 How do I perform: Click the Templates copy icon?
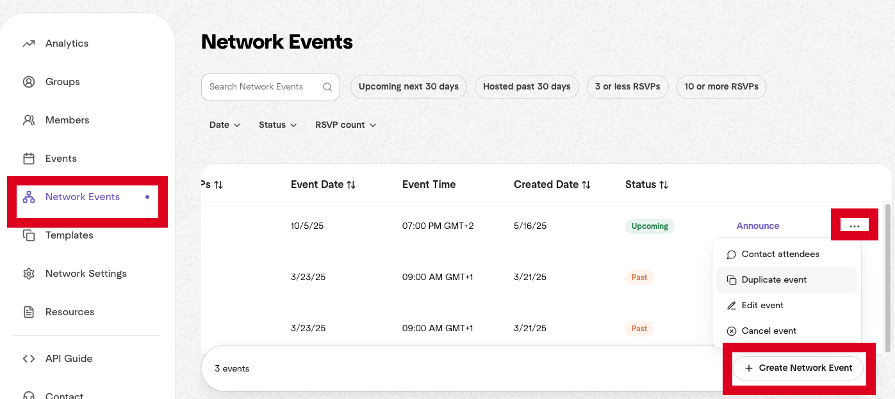[x=29, y=235]
